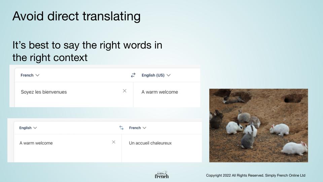Image resolution: width=323 pixels, height=182 pixels.
Task: Clear the 'A warm welcome' source text
Action: tap(113, 142)
